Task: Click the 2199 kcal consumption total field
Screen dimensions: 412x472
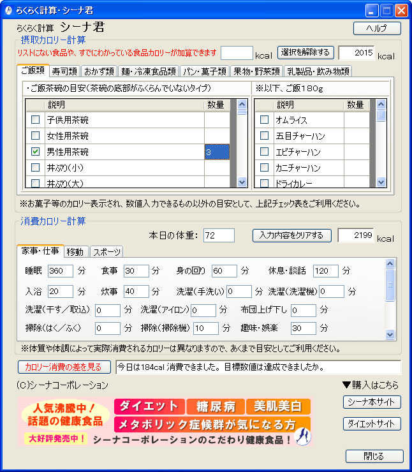Action: pos(356,235)
